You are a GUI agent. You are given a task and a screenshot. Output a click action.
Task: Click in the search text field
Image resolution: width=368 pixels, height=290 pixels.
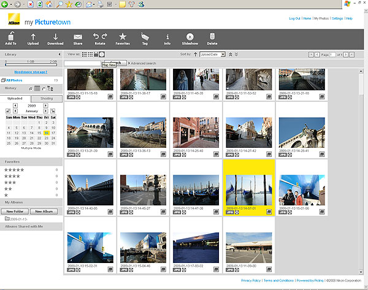tap(82, 63)
